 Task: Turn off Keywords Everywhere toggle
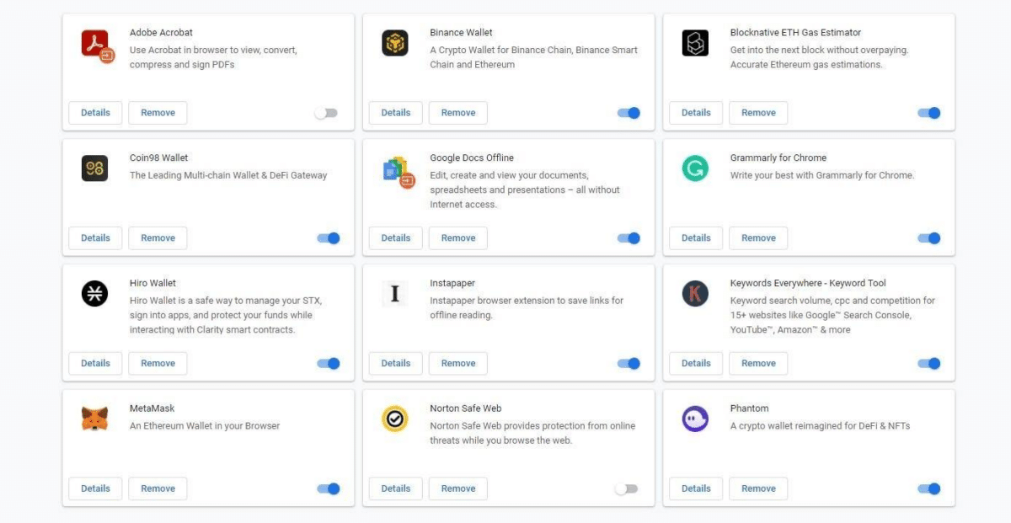tap(928, 364)
